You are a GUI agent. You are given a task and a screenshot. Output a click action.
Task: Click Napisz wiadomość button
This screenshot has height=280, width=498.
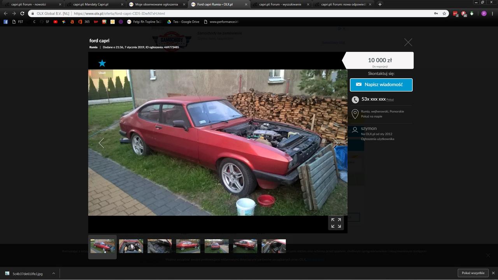coord(381,84)
